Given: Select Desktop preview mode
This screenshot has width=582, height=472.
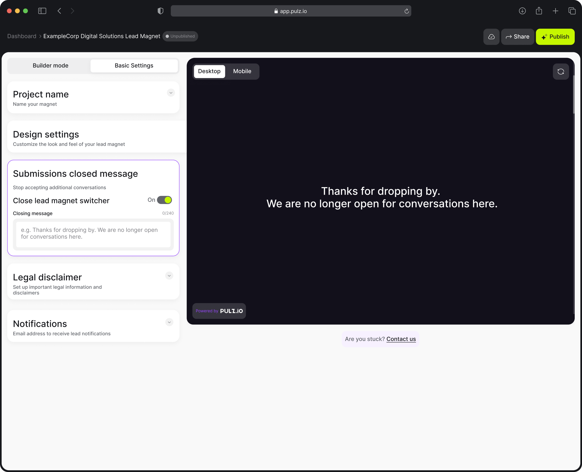Looking at the screenshot, I should click(x=209, y=71).
